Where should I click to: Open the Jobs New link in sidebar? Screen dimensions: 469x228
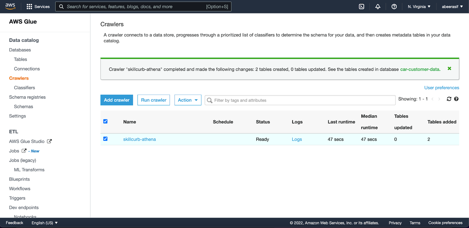[x=24, y=151]
